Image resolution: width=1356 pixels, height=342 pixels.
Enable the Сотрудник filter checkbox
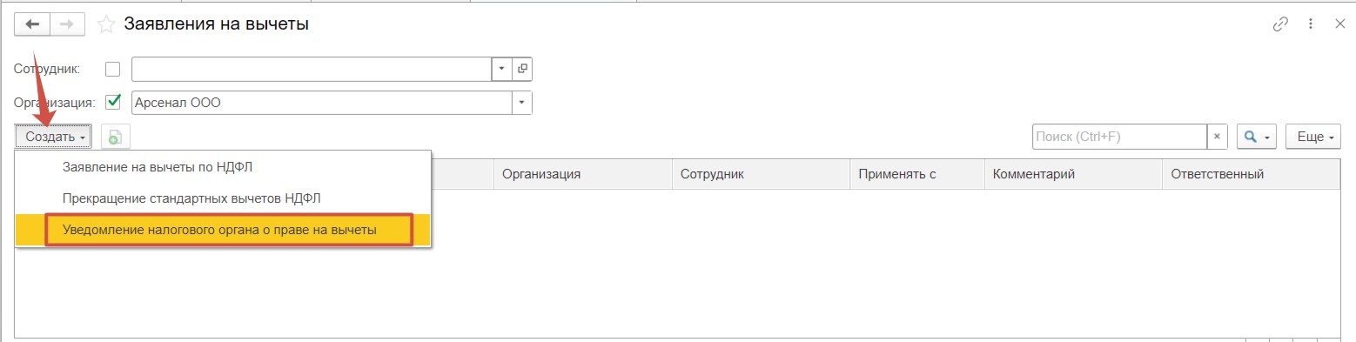[x=112, y=69]
